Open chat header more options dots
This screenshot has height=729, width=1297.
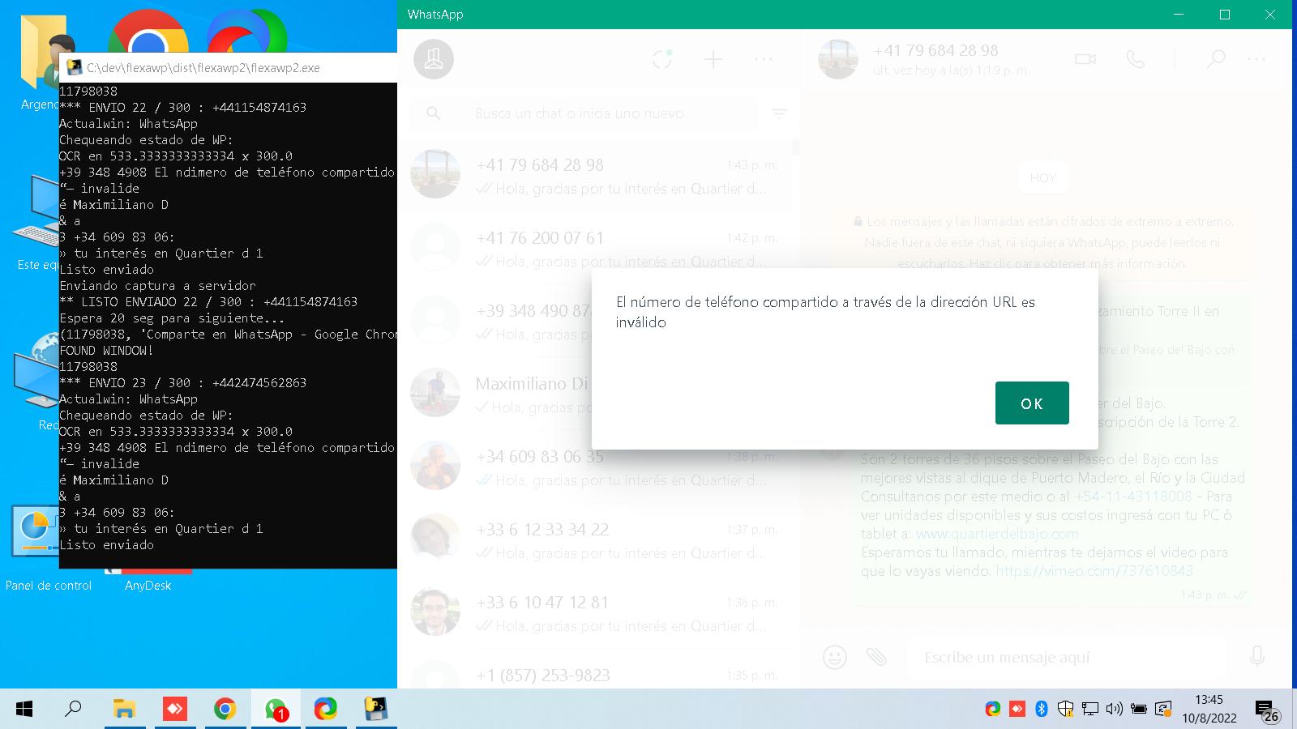[1256, 59]
